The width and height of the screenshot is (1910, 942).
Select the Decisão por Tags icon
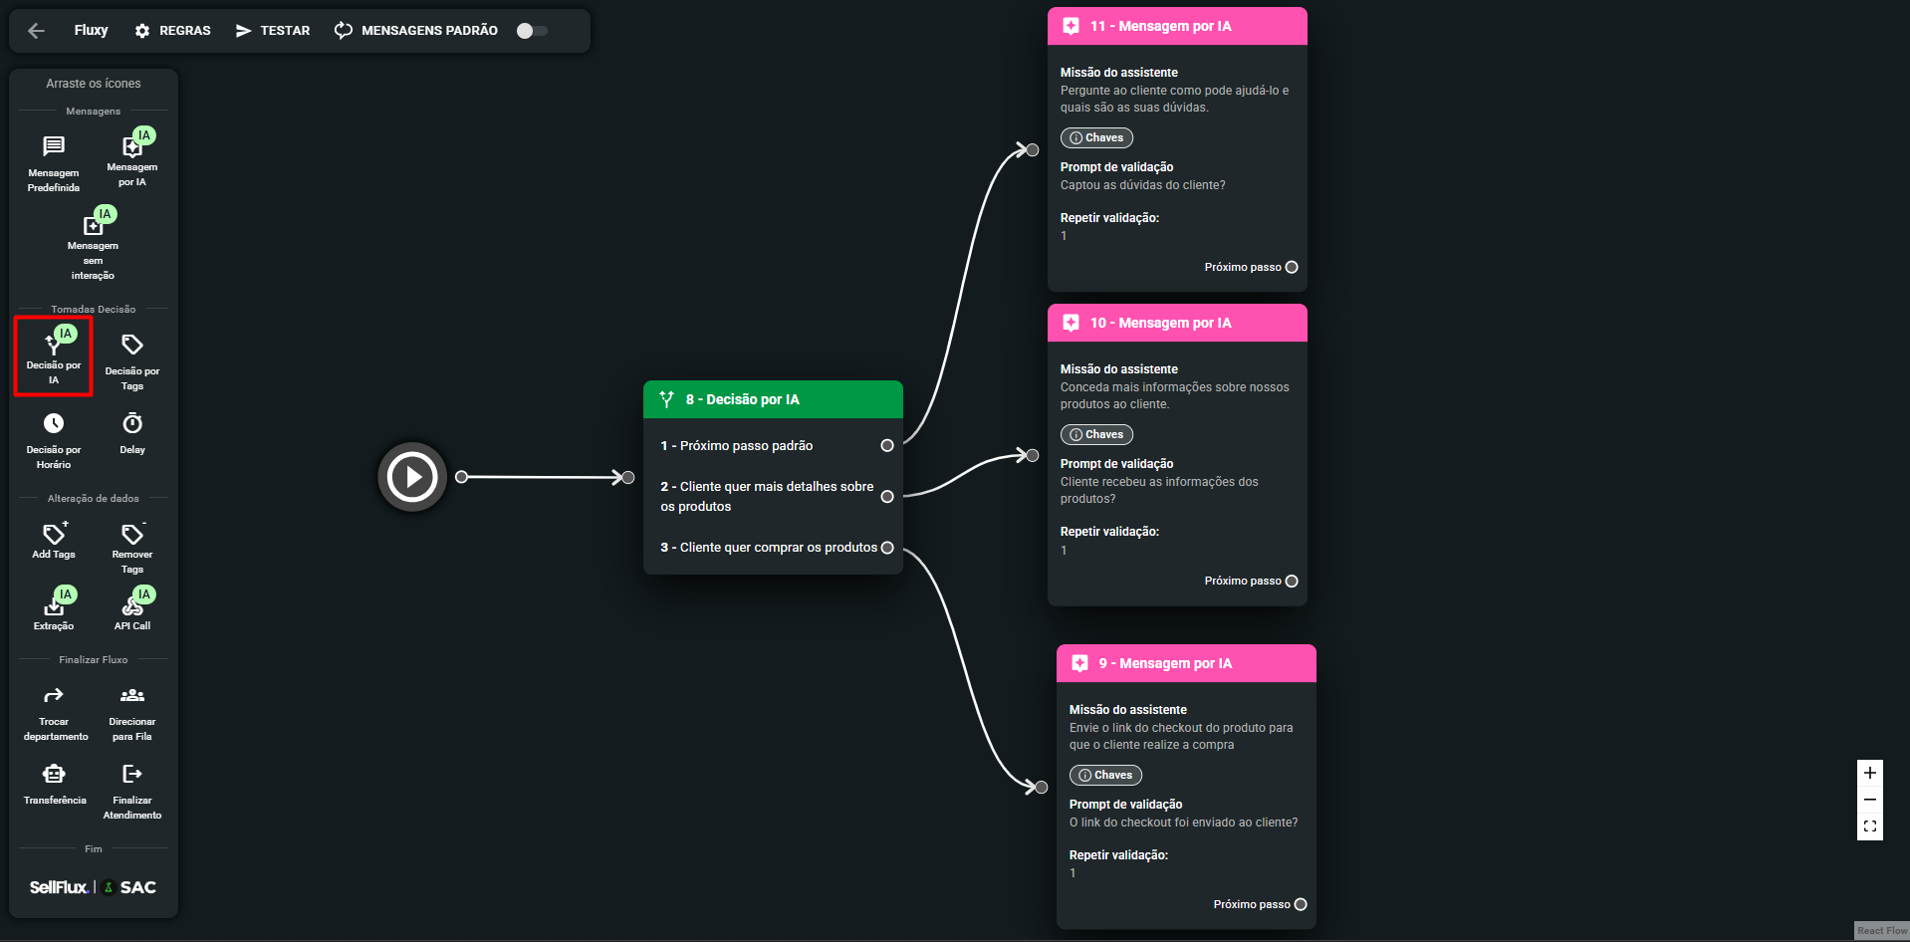point(131,346)
